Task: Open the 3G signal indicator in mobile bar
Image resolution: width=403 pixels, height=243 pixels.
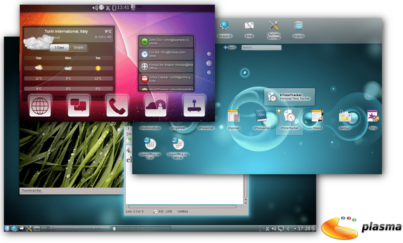Action: tap(133, 8)
